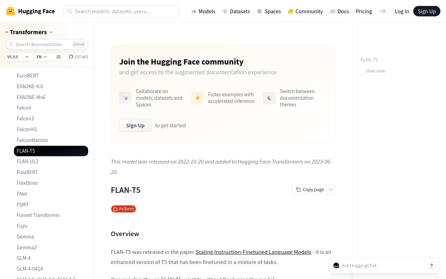
Task: Click the theme switcher icon in sidebar
Action: (x=59, y=57)
